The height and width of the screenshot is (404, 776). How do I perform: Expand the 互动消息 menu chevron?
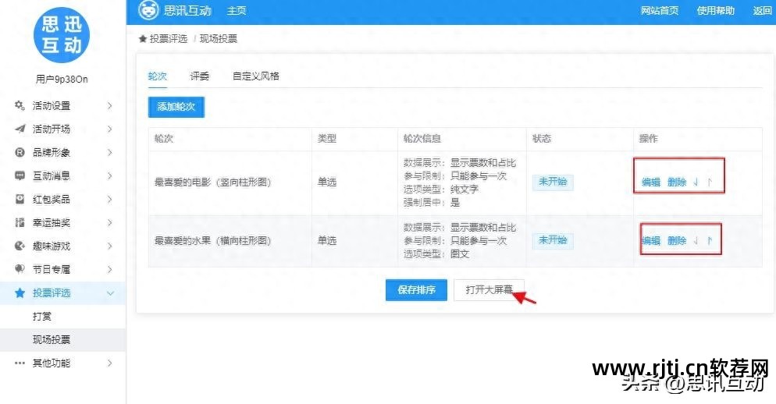coord(110,175)
